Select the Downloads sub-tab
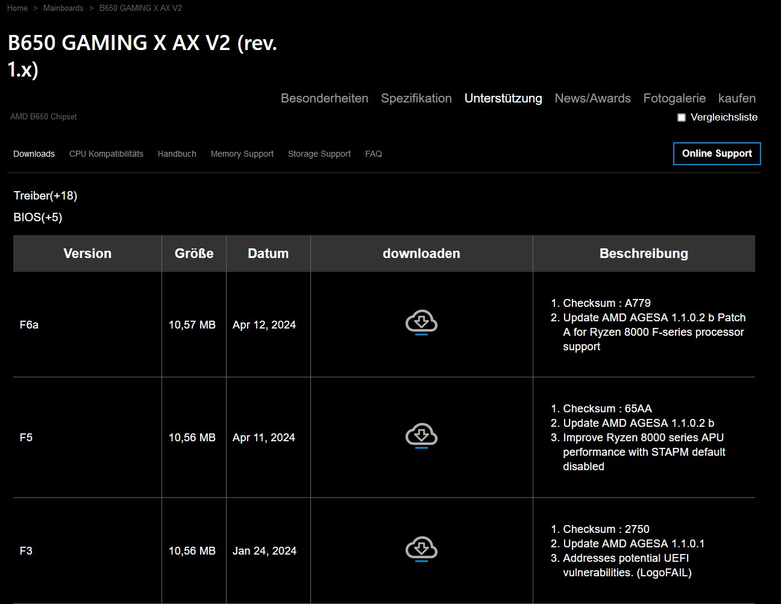The height and width of the screenshot is (604, 781). point(34,154)
